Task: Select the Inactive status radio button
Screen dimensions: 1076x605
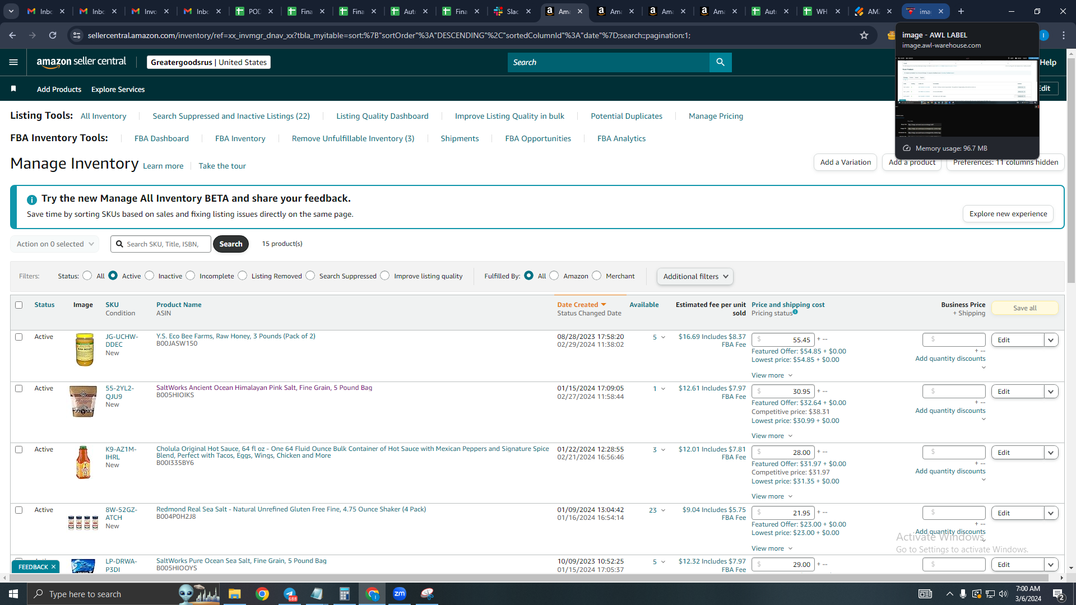Action: click(x=150, y=276)
